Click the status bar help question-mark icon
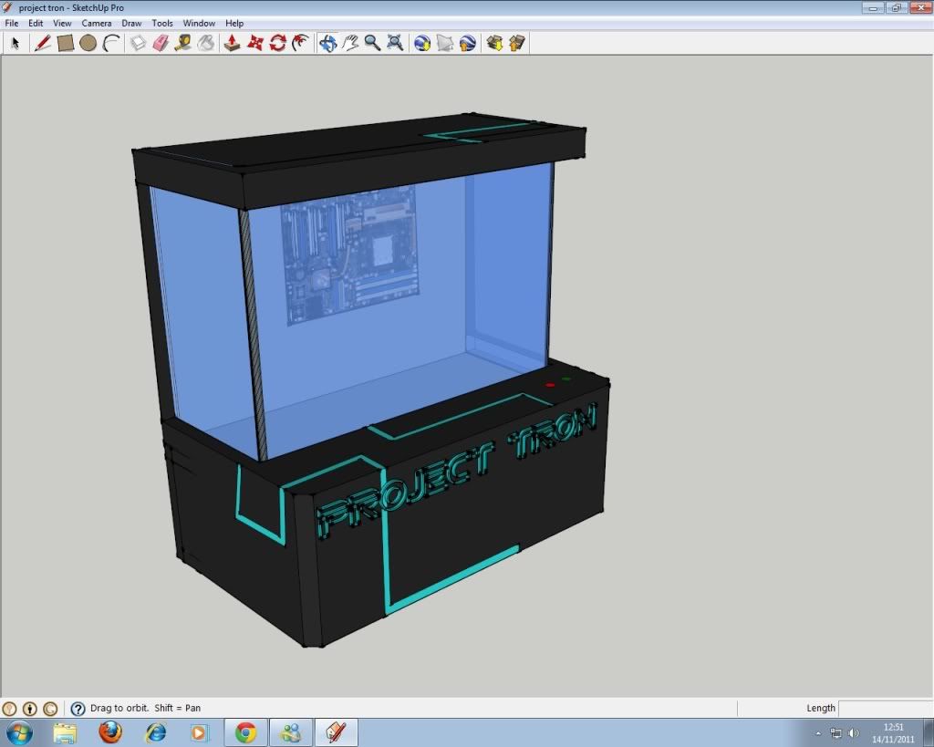The image size is (934, 747). [x=78, y=709]
